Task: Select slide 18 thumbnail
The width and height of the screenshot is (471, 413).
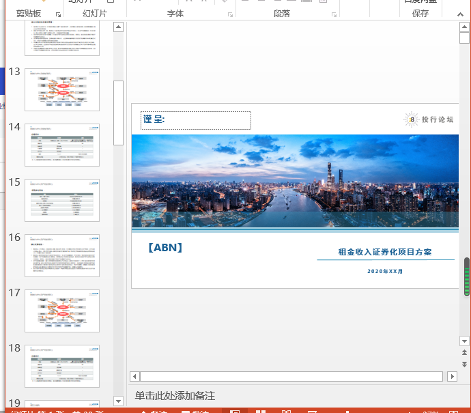Action: (62, 366)
